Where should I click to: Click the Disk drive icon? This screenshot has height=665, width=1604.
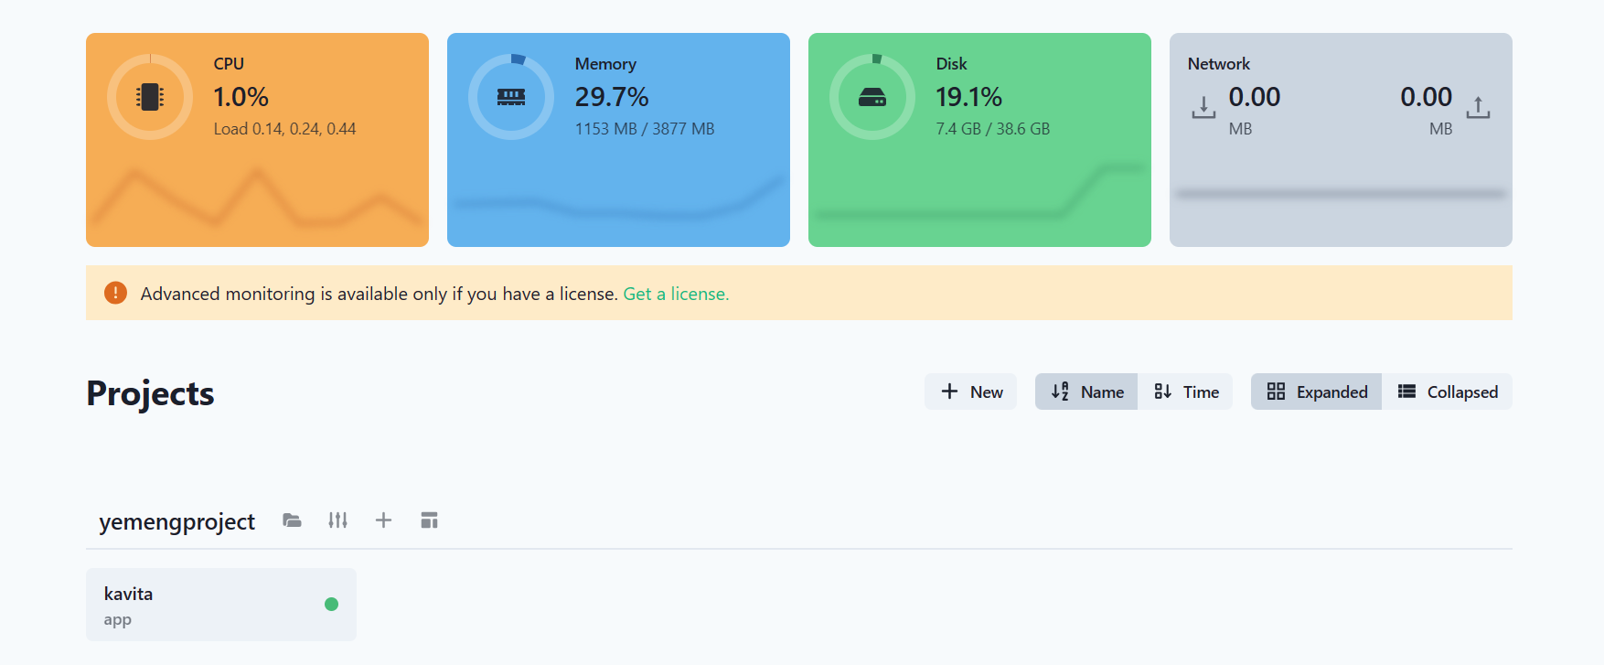pos(872,97)
